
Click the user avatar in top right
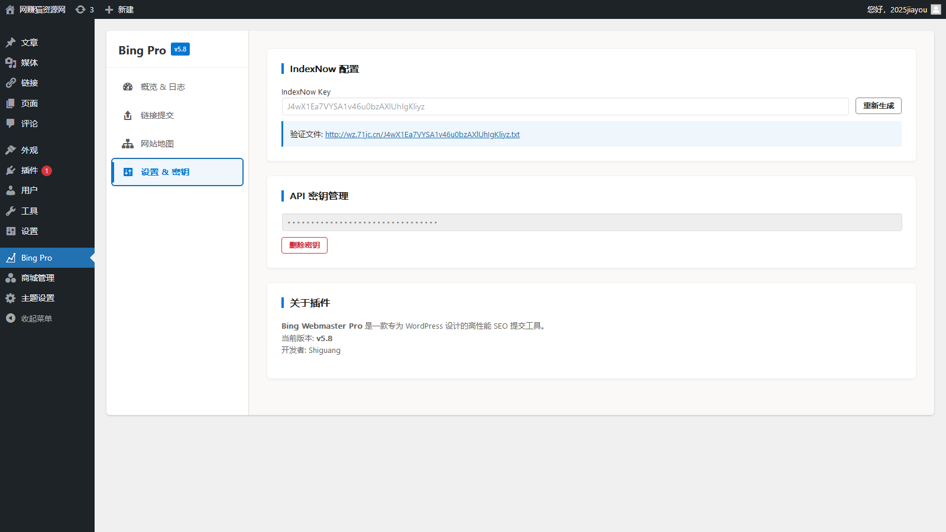936,9
